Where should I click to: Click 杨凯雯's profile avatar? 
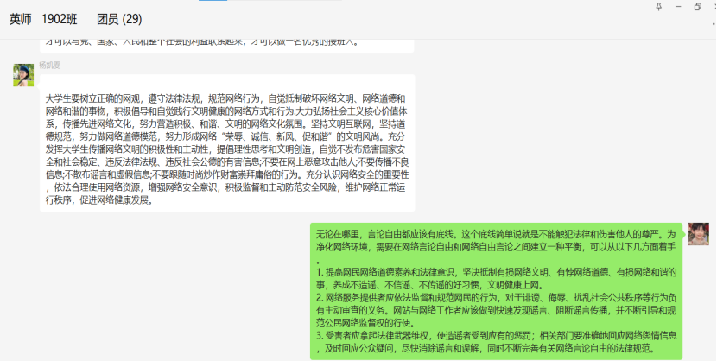(22, 75)
